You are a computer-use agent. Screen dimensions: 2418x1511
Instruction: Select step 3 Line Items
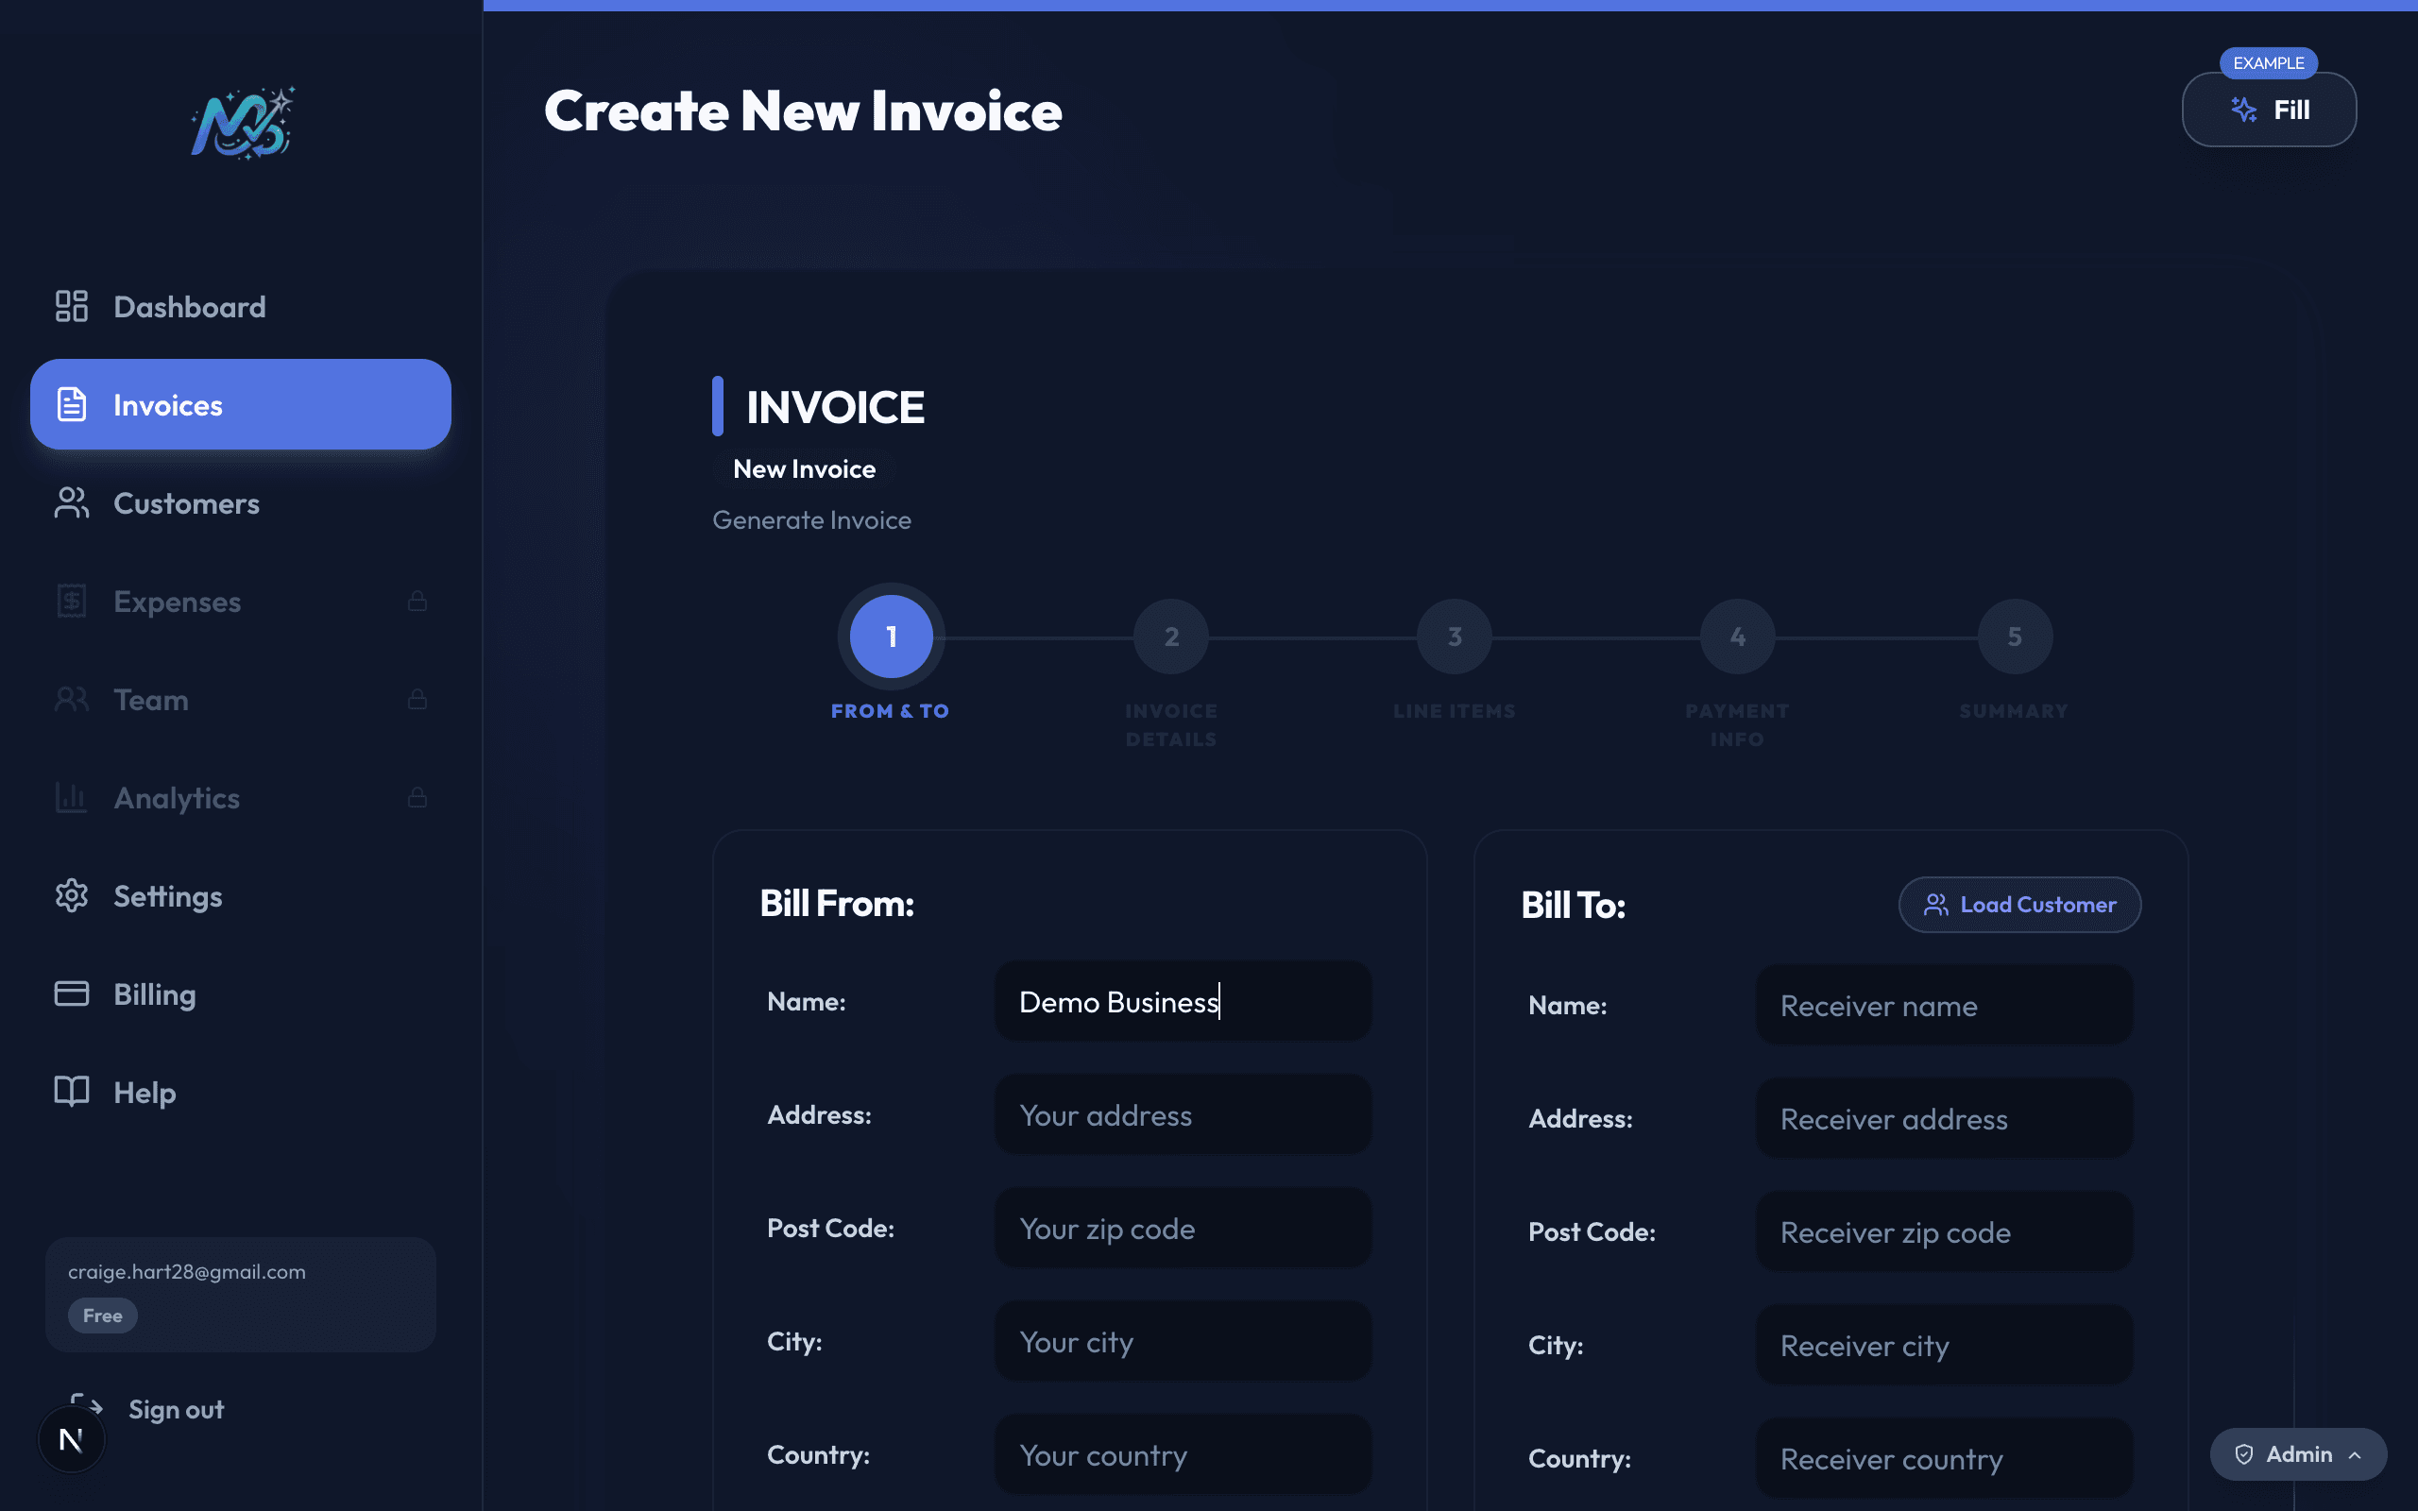1454,636
